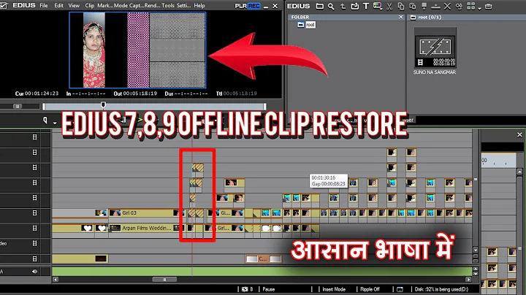Image resolution: width=526 pixels, height=295 pixels.
Task: Click the disk usage status text
Action: click(x=441, y=289)
